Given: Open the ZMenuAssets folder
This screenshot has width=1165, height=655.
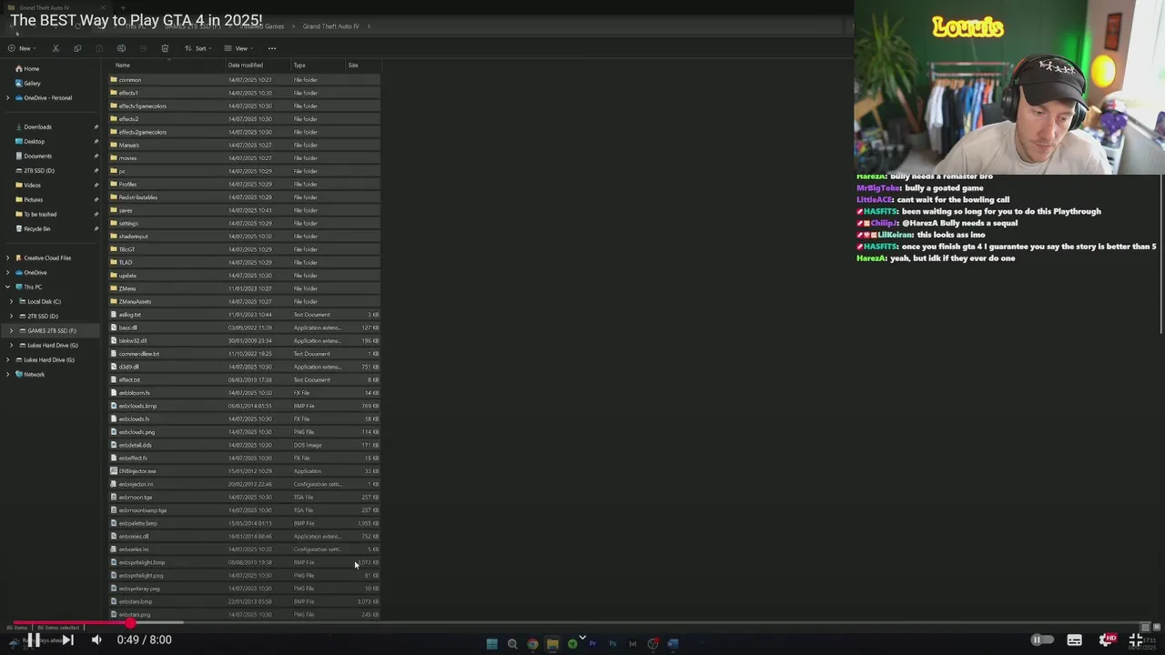Looking at the screenshot, I should (x=244, y=301).
